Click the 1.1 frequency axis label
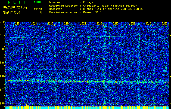Screen dimensions: 171x109 tap(2, 36)
